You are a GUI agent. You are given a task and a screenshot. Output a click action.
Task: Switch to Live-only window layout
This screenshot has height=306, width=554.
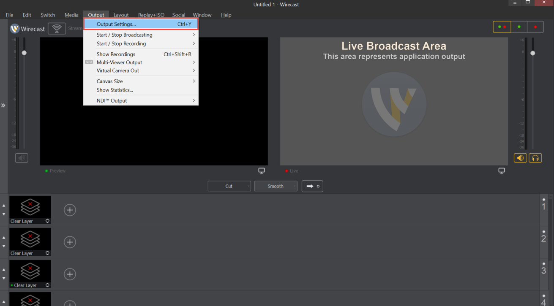[535, 26]
